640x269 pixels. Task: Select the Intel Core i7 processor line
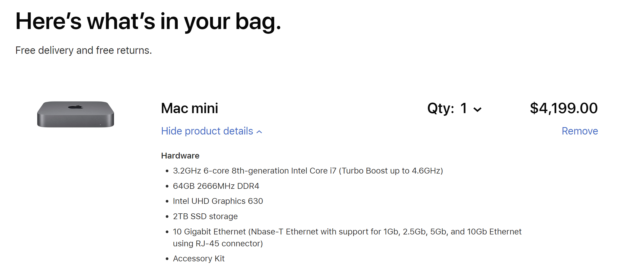point(308,171)
